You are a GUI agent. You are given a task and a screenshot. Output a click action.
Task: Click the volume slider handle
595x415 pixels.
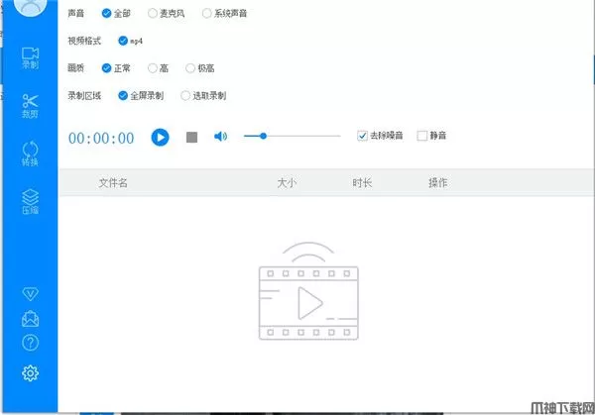click(x=263, y=136)
